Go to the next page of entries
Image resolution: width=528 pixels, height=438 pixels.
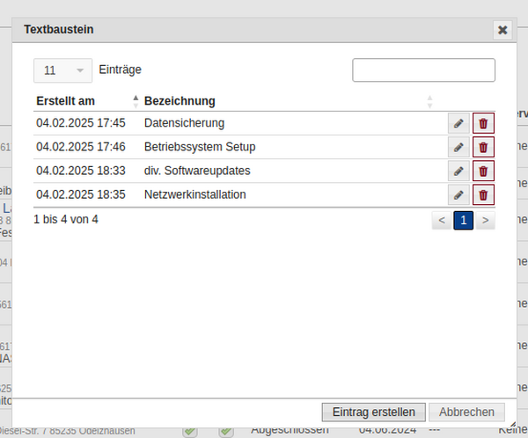tap(485, 220)
